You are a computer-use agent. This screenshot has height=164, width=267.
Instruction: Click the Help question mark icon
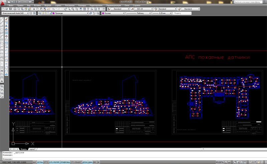point(103,9)
